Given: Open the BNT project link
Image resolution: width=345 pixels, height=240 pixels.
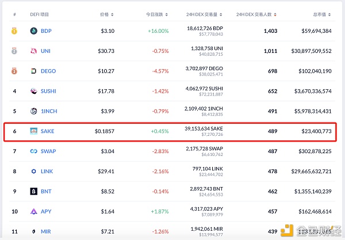Looking at the screenshot, I should [x=46, y=191].
